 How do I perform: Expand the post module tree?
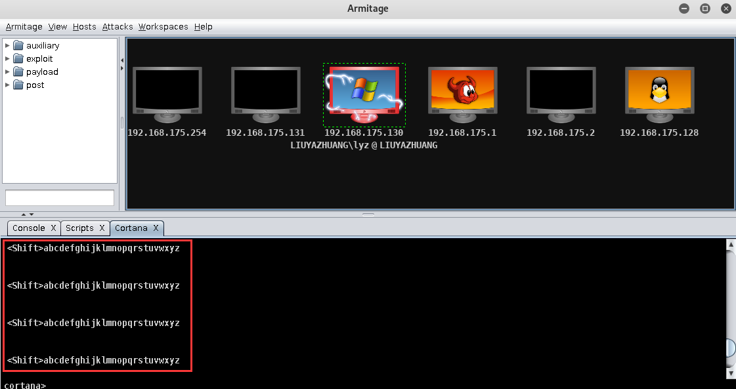(7, 85)
